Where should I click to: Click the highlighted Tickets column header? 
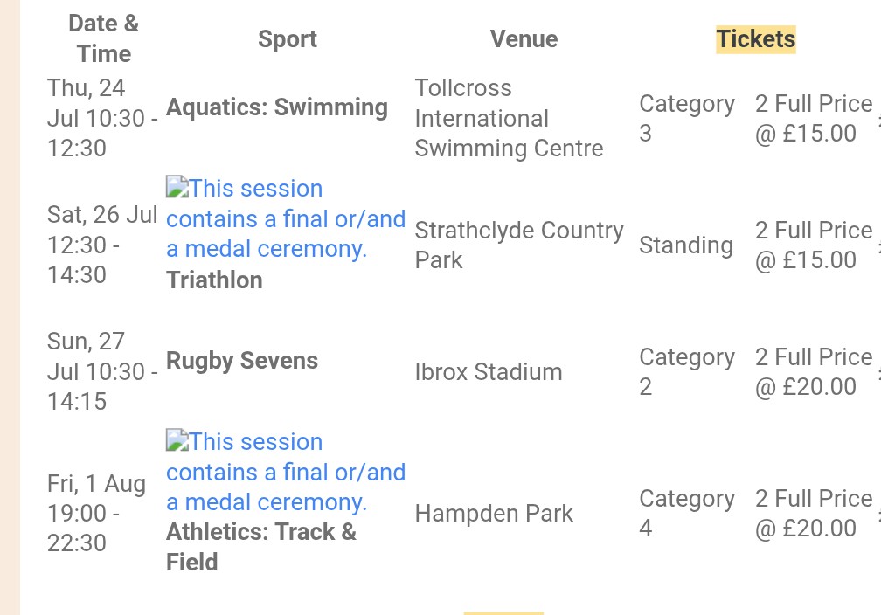coord(756,39)
